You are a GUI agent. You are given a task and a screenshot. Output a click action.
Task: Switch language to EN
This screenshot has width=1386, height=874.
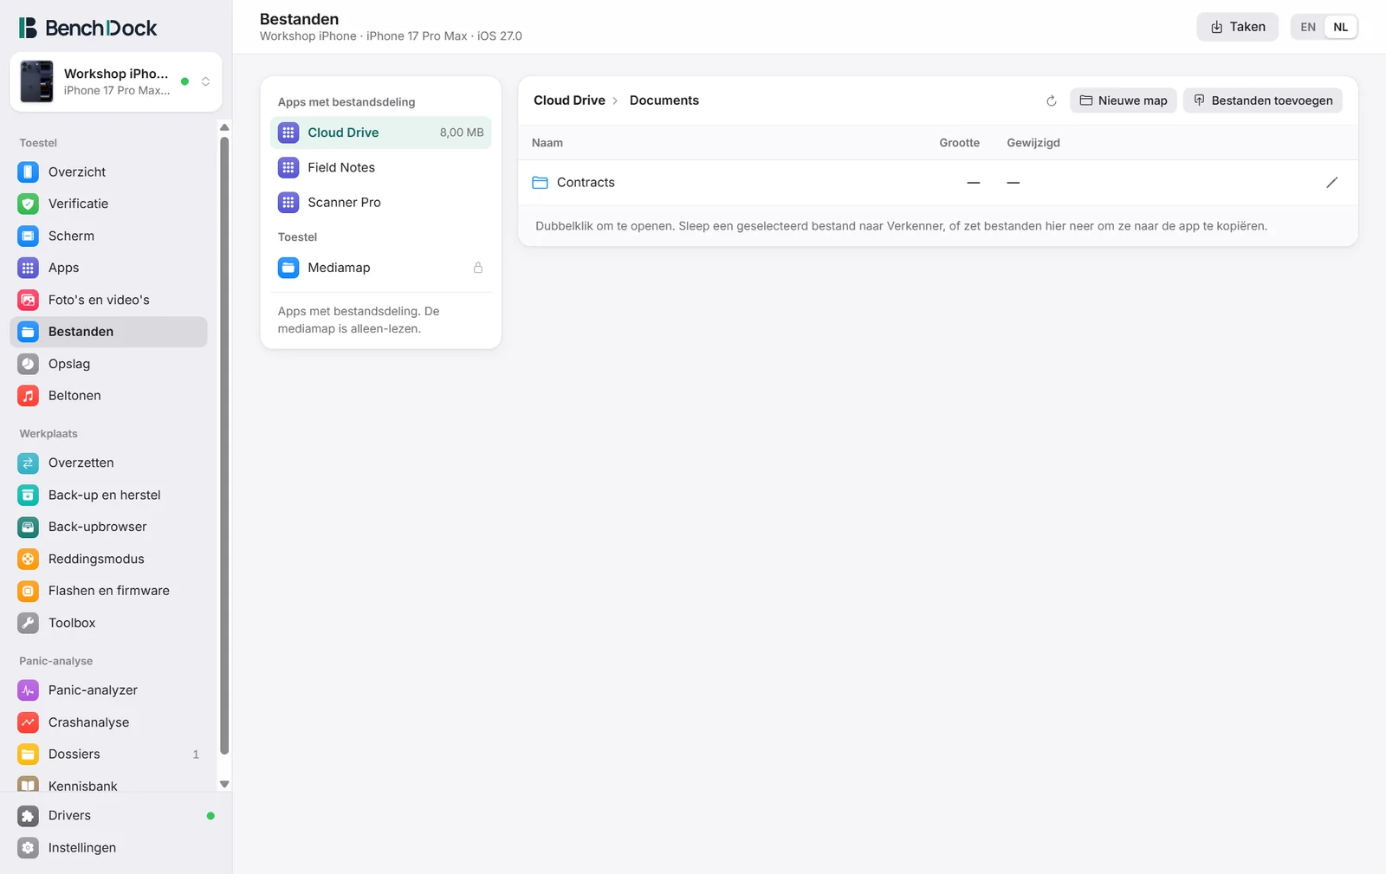point(1308,27)
